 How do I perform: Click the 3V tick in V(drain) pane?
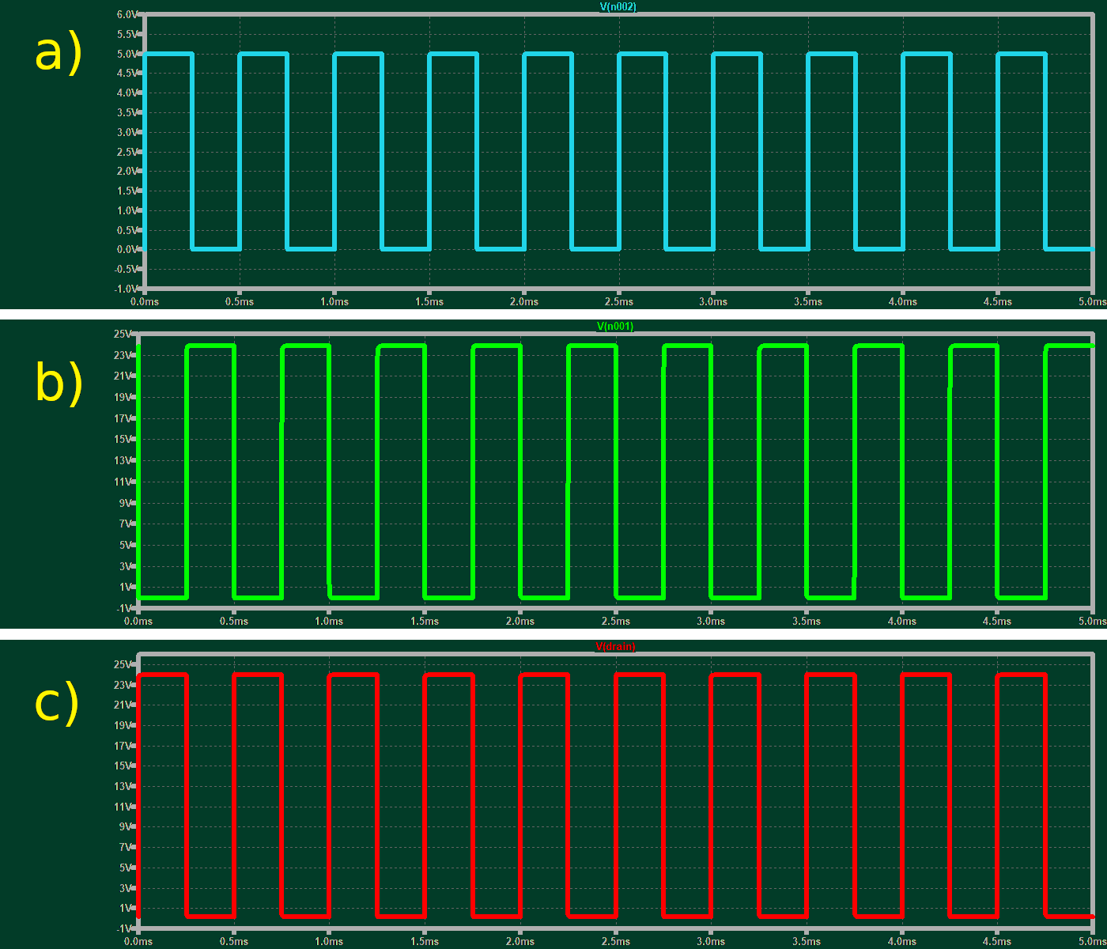coord(127,888)
